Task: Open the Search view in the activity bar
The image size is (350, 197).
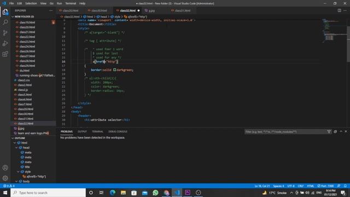Action: pyautogui.click(x=5, y=22)
